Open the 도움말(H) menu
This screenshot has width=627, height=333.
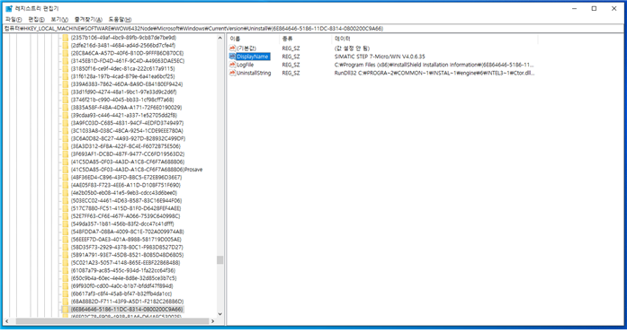click(120, 20)
